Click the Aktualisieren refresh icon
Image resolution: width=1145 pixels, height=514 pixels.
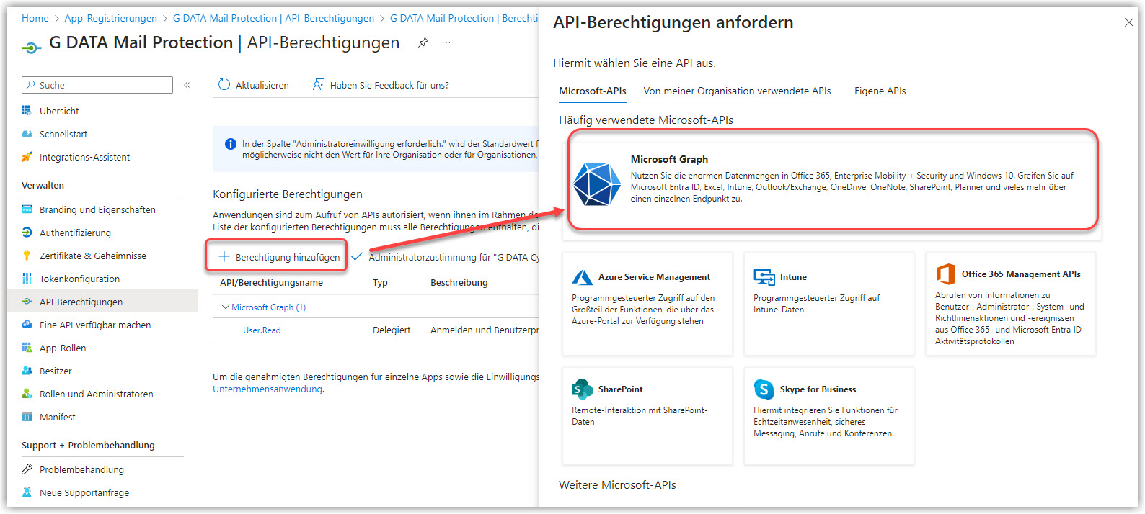[224, 84]
